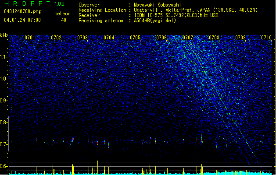
Task: Click antenna text A504HB(yagi 4el)
Action: coord(155,21)
